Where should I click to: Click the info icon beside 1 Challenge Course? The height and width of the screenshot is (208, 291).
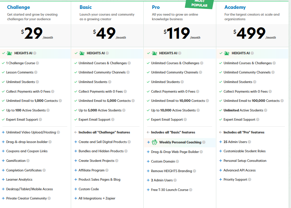point(37,63)
